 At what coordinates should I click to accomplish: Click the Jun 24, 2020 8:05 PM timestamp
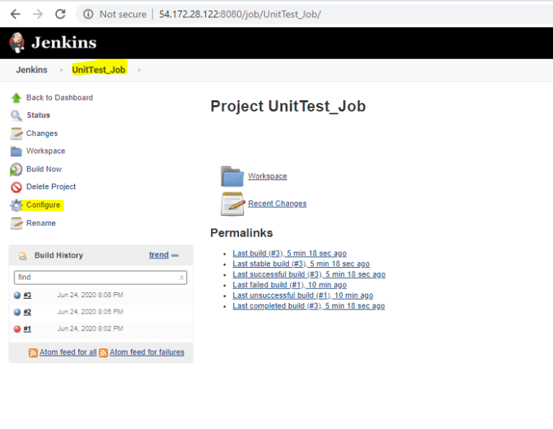click(x=90, y=312)
